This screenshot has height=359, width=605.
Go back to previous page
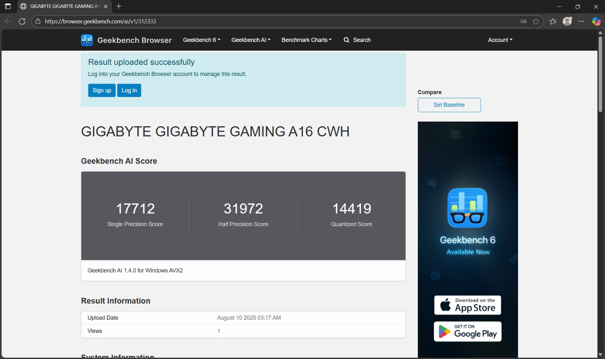point(8,21)
